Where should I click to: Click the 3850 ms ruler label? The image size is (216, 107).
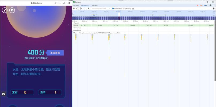point(115,21)
